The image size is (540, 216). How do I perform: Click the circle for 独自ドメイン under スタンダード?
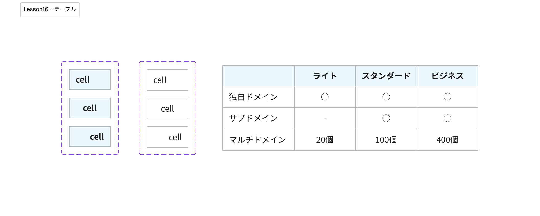click(386, 97)
